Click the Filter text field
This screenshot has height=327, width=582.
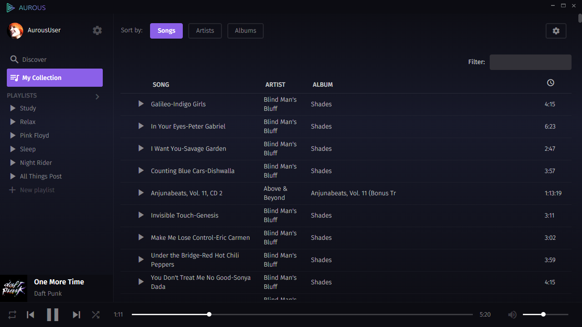tap(530, 62)
